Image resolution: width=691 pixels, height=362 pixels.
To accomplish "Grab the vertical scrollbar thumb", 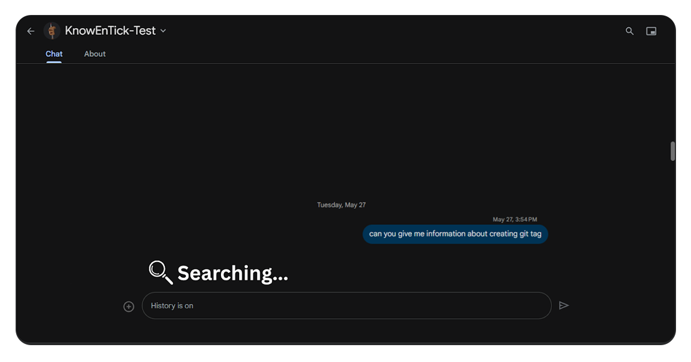I will [672, 151].
